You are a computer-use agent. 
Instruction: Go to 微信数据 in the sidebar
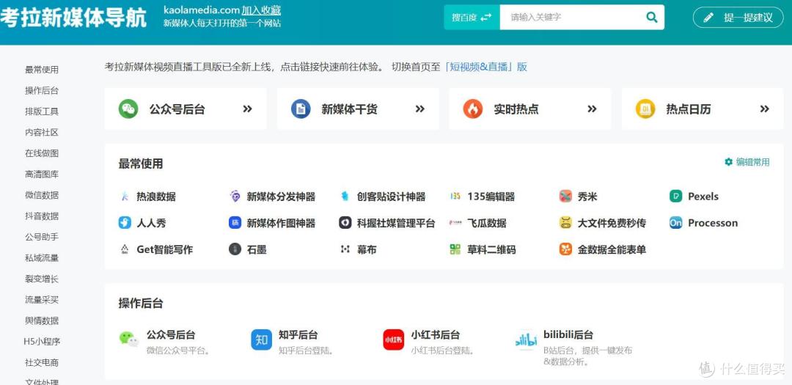(42, 195)
